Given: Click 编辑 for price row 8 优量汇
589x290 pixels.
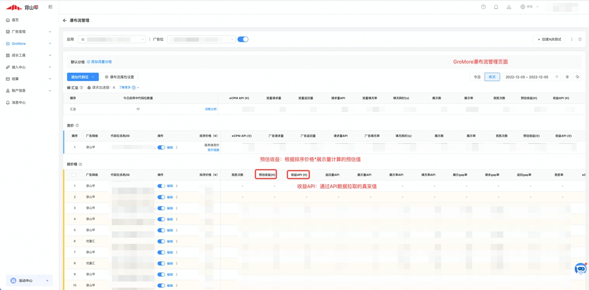Looking at the screenshot, I should 170,263.
